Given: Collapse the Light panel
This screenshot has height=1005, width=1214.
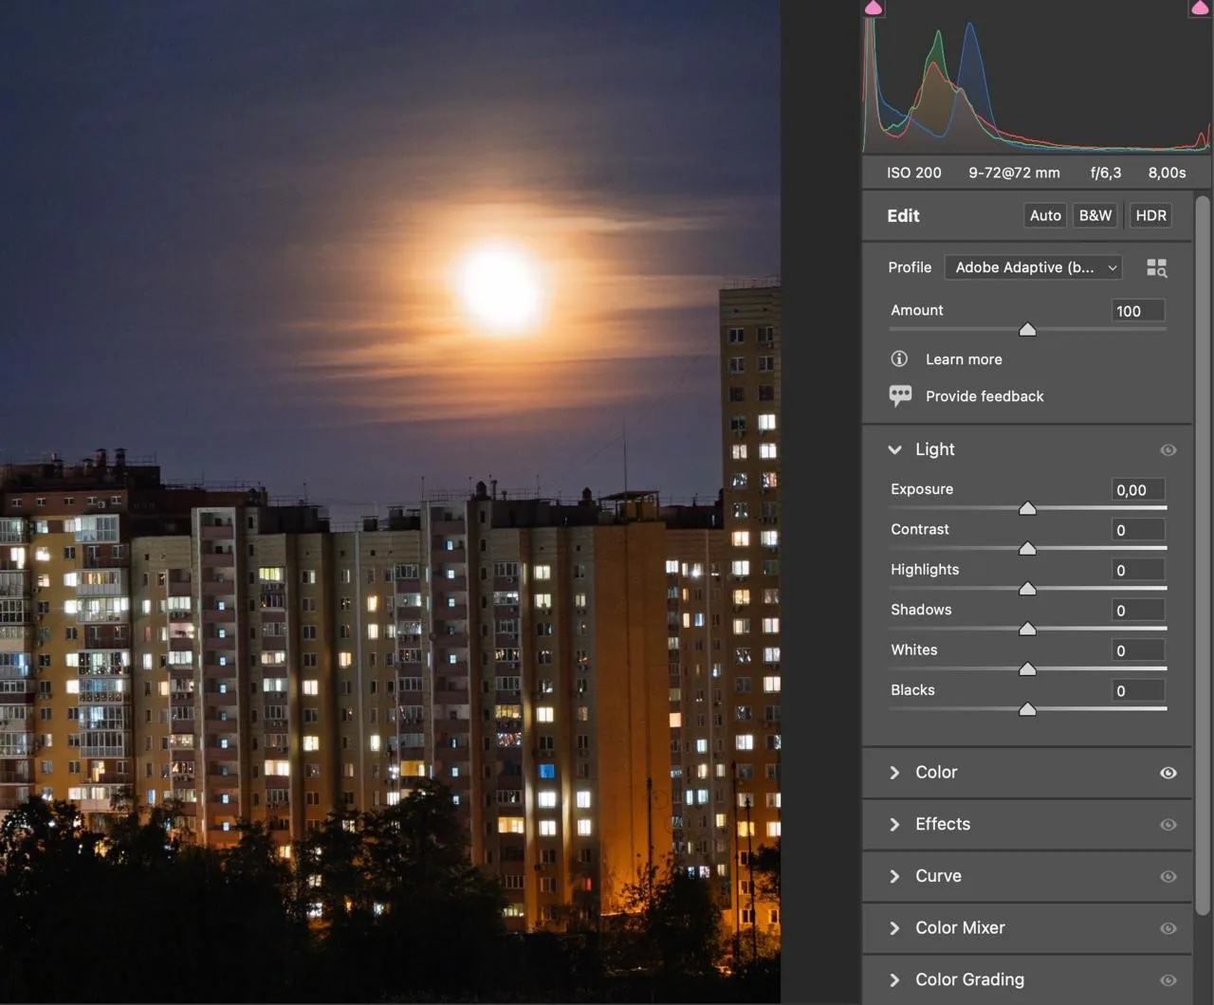Looking at the screenshot, I should click(894, 449).
